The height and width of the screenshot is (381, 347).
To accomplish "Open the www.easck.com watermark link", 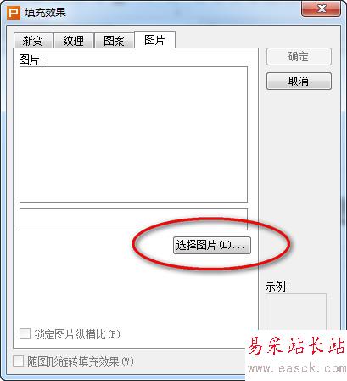I will (297, 368).
